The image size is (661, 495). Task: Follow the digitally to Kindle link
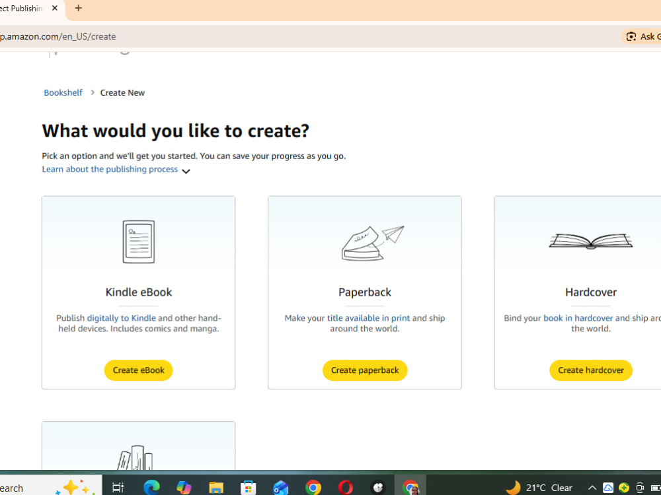click(x=122, y=318)
